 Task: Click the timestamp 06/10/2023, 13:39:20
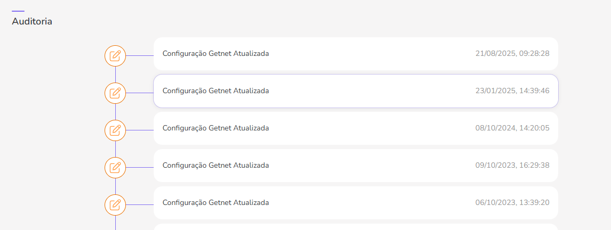[512, 203]
